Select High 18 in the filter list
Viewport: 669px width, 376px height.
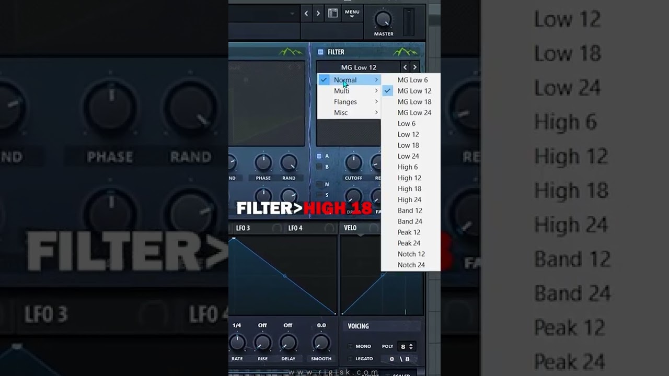point(411,189)
